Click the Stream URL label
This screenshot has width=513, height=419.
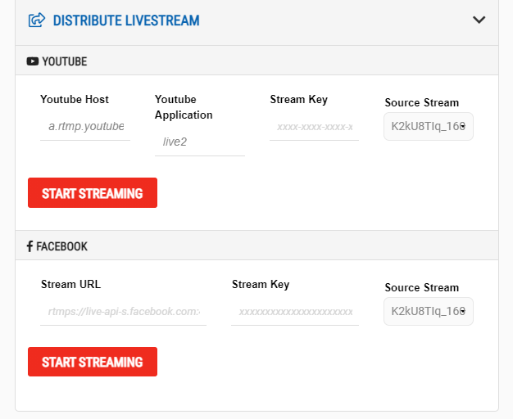coord(70,284)
